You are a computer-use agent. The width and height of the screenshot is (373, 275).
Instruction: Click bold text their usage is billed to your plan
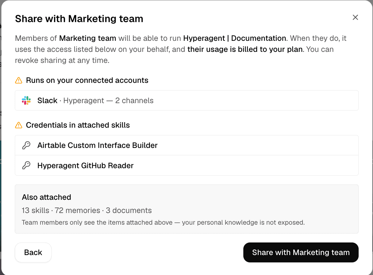[x=245, y=49]
